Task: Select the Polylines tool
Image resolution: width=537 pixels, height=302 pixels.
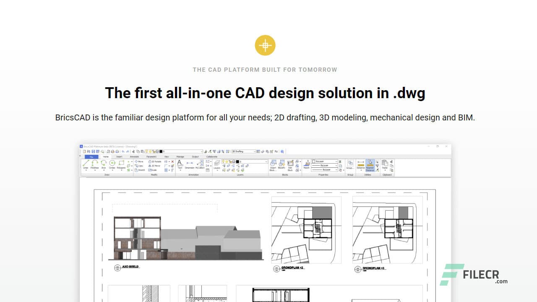Action: (94, 164)
